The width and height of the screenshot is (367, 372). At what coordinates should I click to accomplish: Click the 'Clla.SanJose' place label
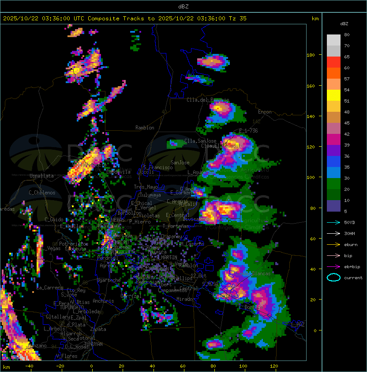(x=200, y=141)
